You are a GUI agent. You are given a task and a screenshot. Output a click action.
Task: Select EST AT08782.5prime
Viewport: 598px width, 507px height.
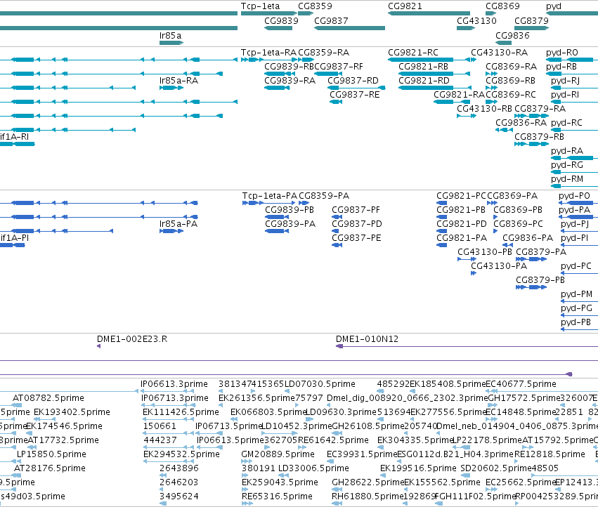pos(48,398)
